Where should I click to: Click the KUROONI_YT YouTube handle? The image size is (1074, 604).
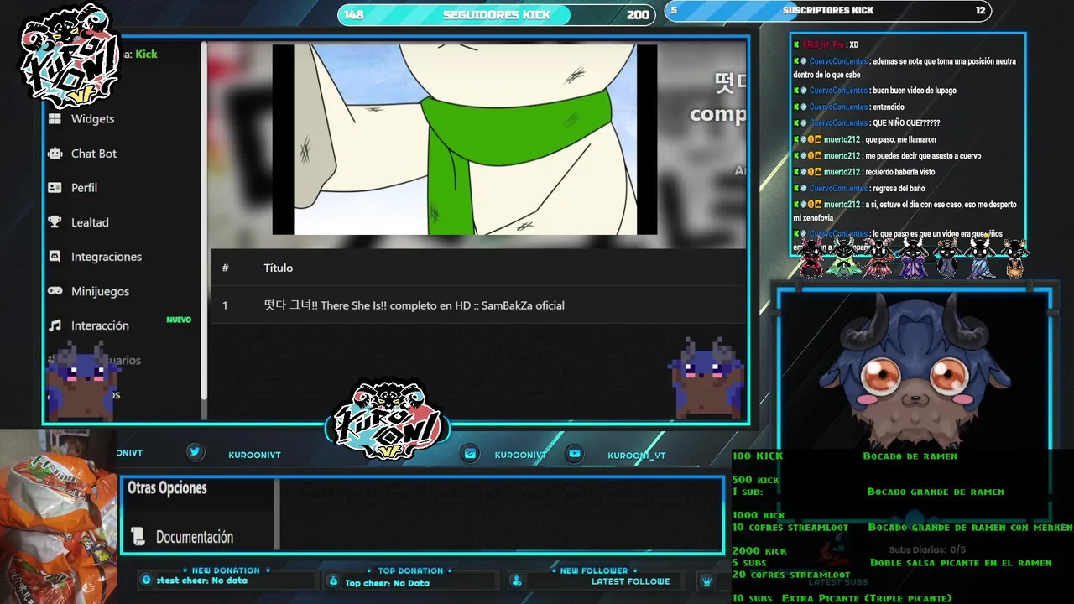[x=637, y=456]
